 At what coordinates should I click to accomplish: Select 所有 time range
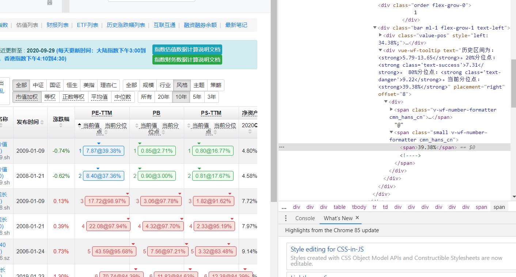click(x=146, y=97)
